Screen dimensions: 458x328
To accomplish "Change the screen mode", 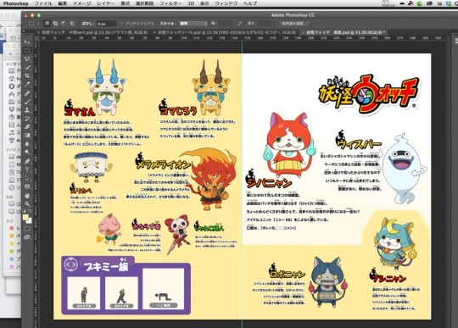I will point(27,237).
